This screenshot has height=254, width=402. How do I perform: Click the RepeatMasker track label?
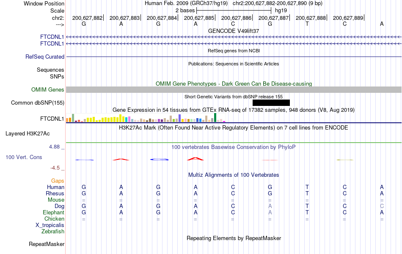47,244
